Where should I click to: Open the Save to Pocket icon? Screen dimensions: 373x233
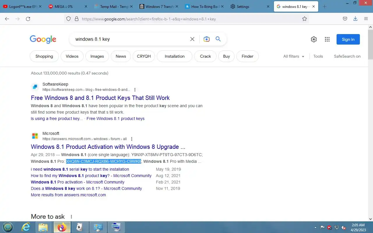(x=345, y=19)
